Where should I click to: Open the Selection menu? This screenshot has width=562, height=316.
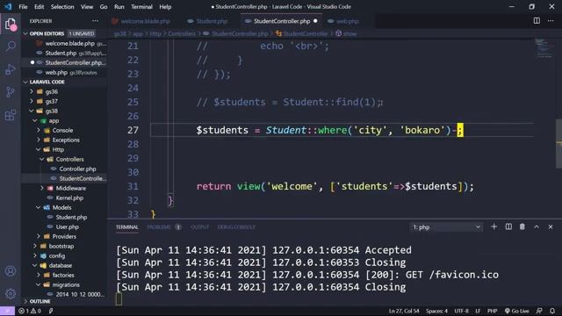click(x=62, y=6)
